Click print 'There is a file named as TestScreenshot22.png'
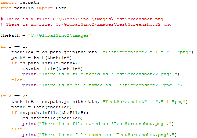The width and height of the screenshot is (197, 138). pos(101,74)
